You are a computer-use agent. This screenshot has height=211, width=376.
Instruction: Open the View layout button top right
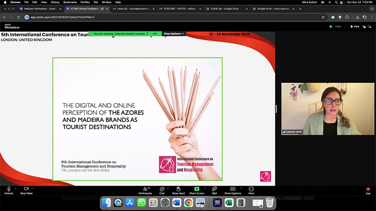click(355, 26)
